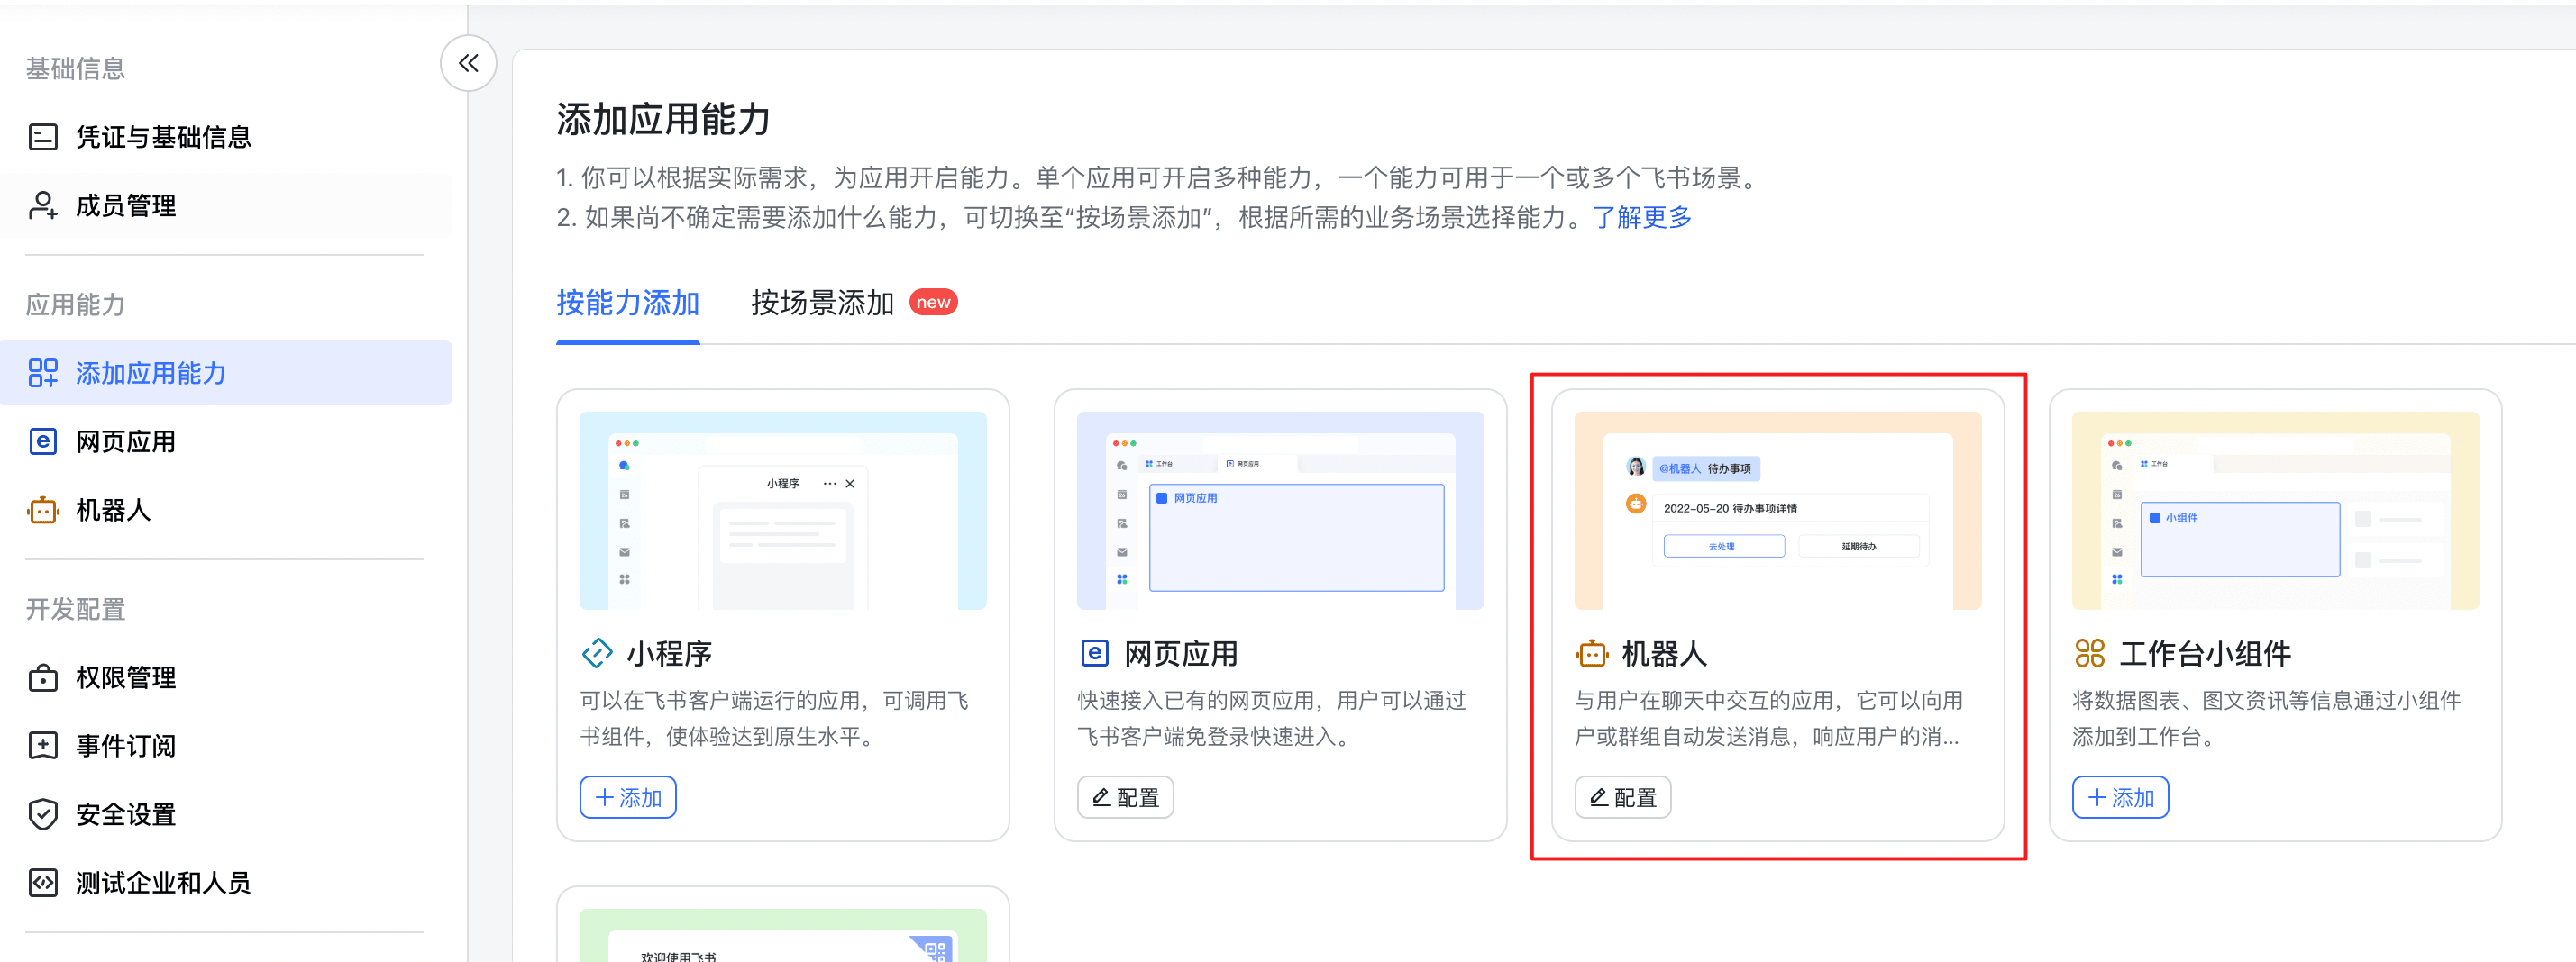The height and width of the screenshot is (962, 2576).
Task: Open 安全设置 in the sidebar
Action: click(226, 814)
